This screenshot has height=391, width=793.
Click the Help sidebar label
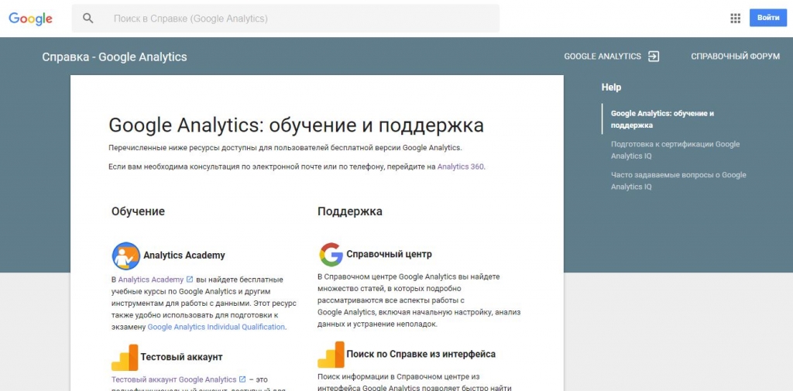tap(611, 87)
